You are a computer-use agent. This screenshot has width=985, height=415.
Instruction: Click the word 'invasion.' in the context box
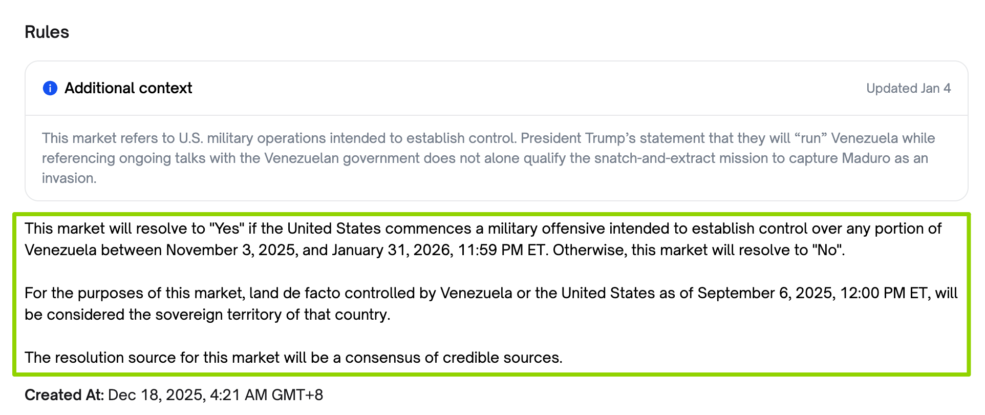click(69, 178)
